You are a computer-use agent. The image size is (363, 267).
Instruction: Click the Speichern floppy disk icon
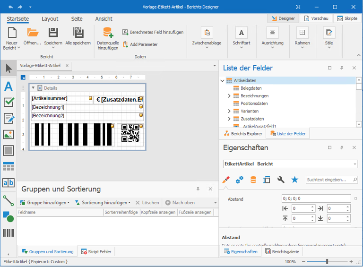click(x=53, y=33)
